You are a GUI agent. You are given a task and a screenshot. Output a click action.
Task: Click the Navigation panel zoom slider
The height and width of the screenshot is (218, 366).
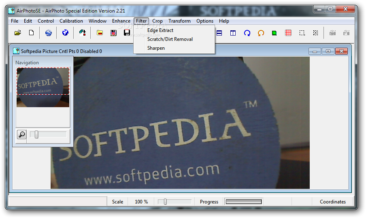(48, 135)
